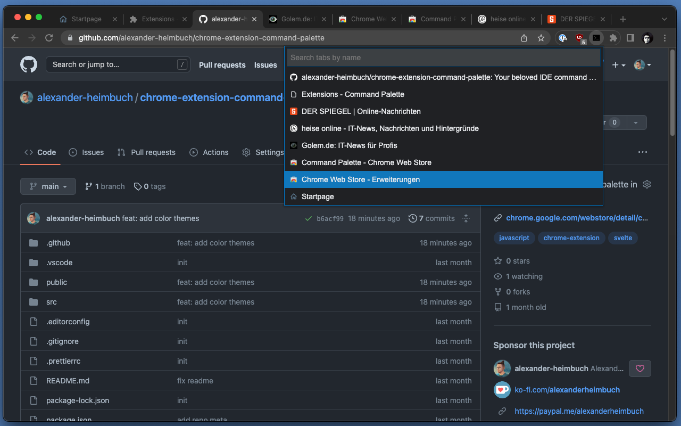Click the green check status icon
Viewport: 681px width, 426px height.
(308, 218)
